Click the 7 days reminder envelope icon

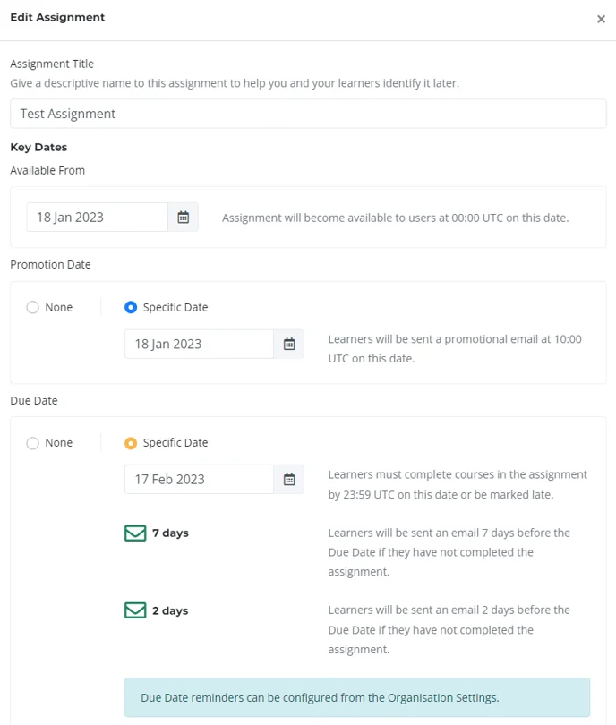(x=135, y=533)
